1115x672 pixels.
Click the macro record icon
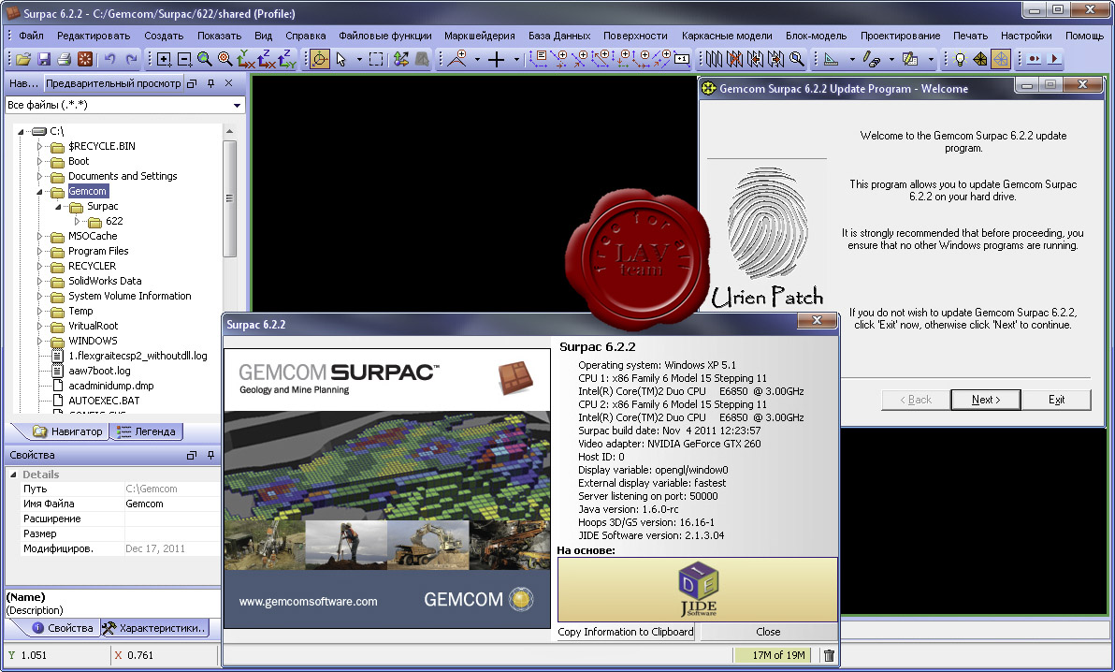pyautogui.click(x=1034, y=59)
